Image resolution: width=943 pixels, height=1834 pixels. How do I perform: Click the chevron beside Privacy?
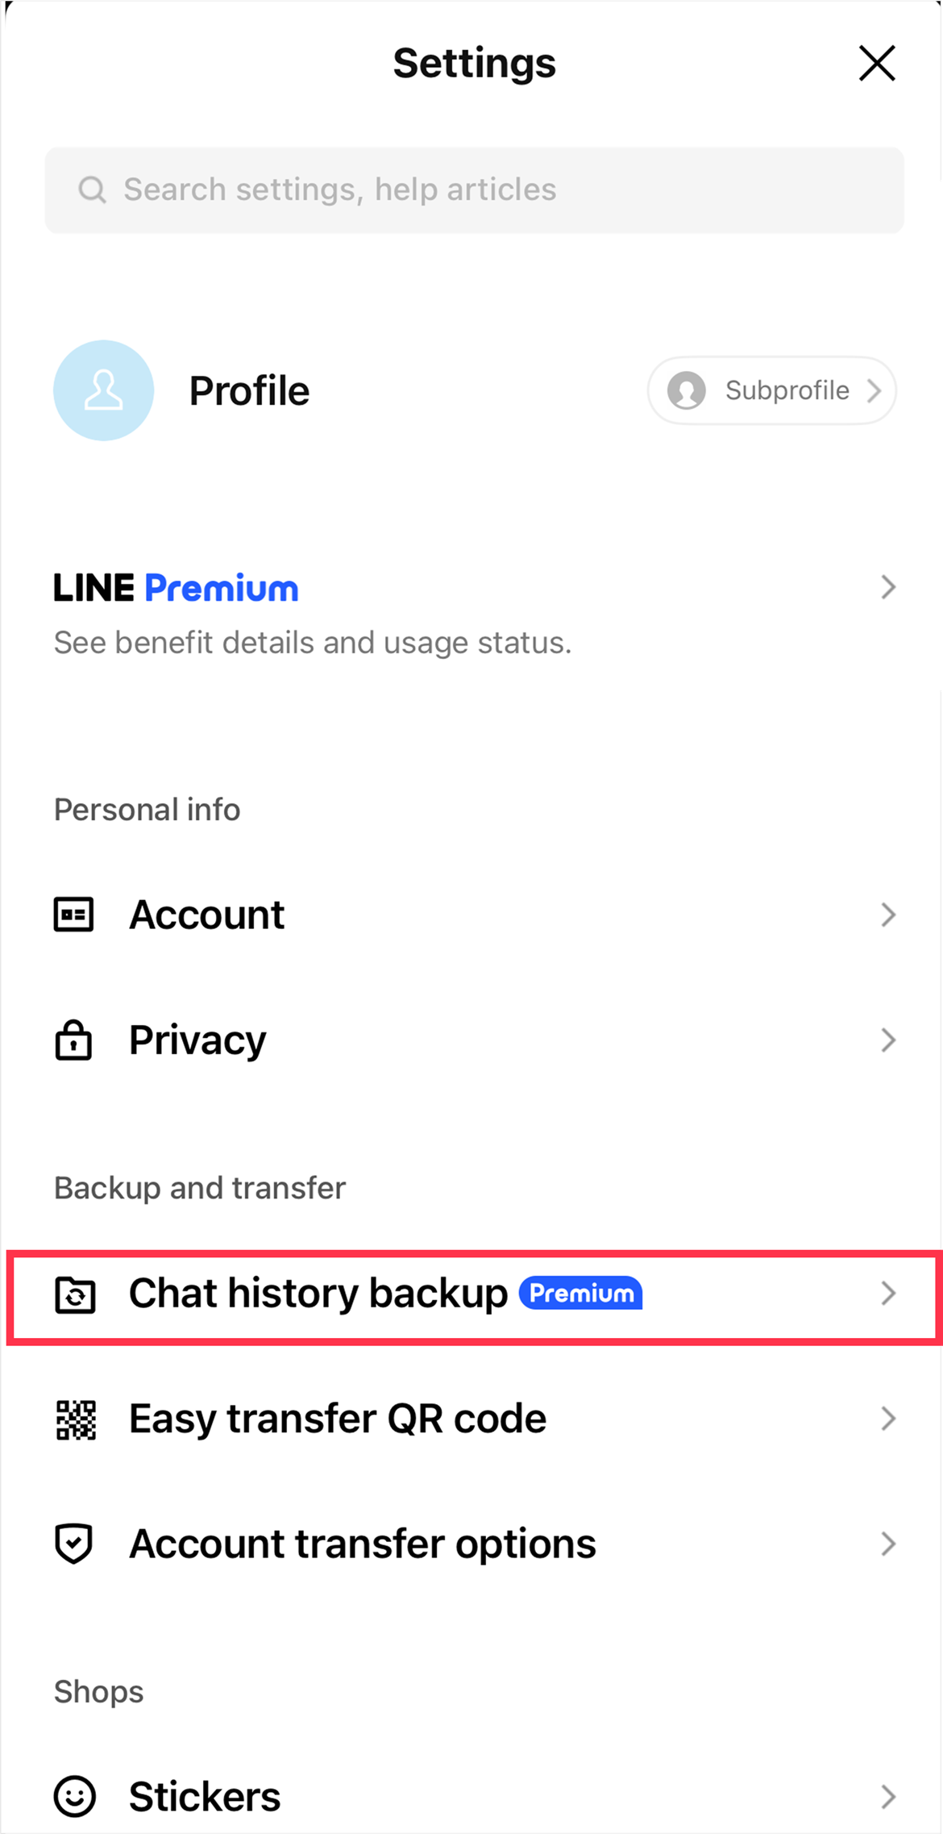pos(888,1040)
